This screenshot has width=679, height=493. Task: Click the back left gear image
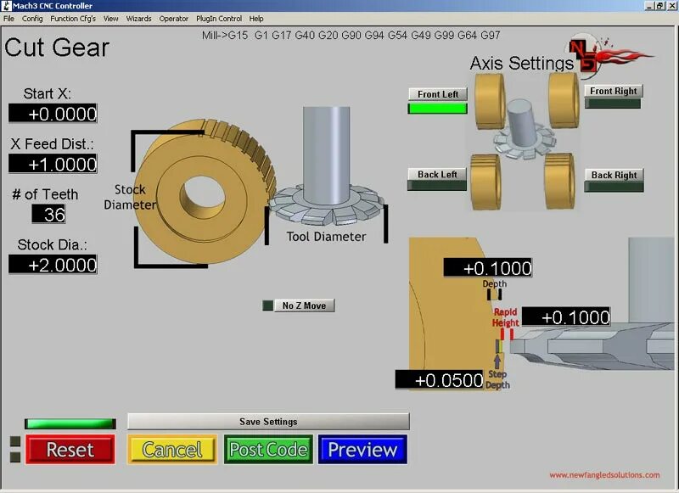coord(485,182)
